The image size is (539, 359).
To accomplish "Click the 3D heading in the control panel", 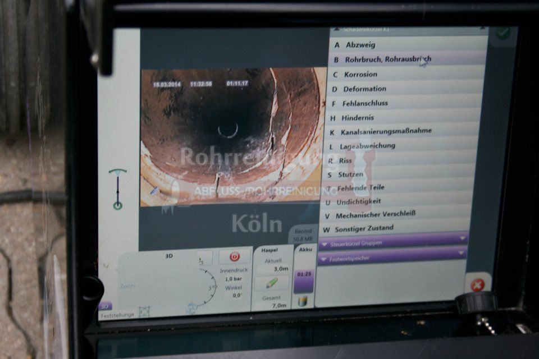I will pyautogui.click(x=169, y=256).
